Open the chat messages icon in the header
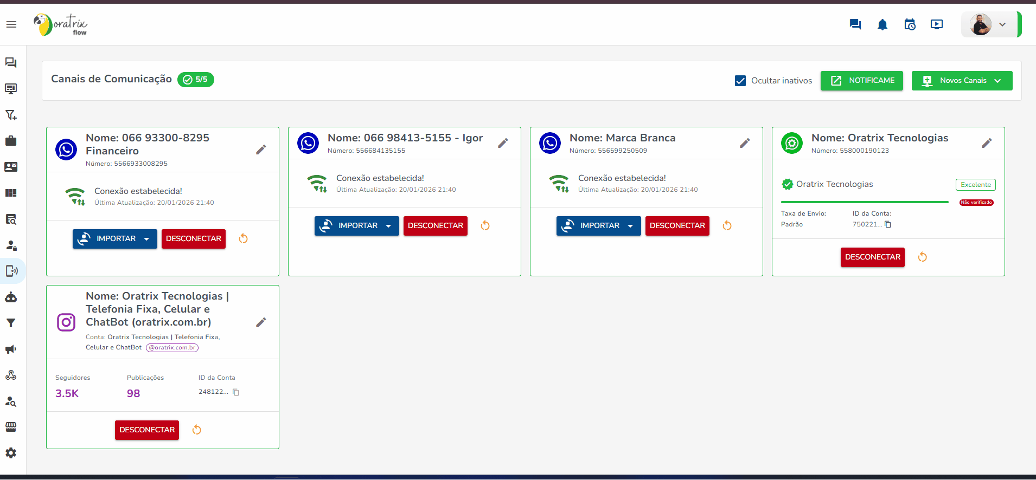Viewport: 1036px width, 480px height. (855, 24)
